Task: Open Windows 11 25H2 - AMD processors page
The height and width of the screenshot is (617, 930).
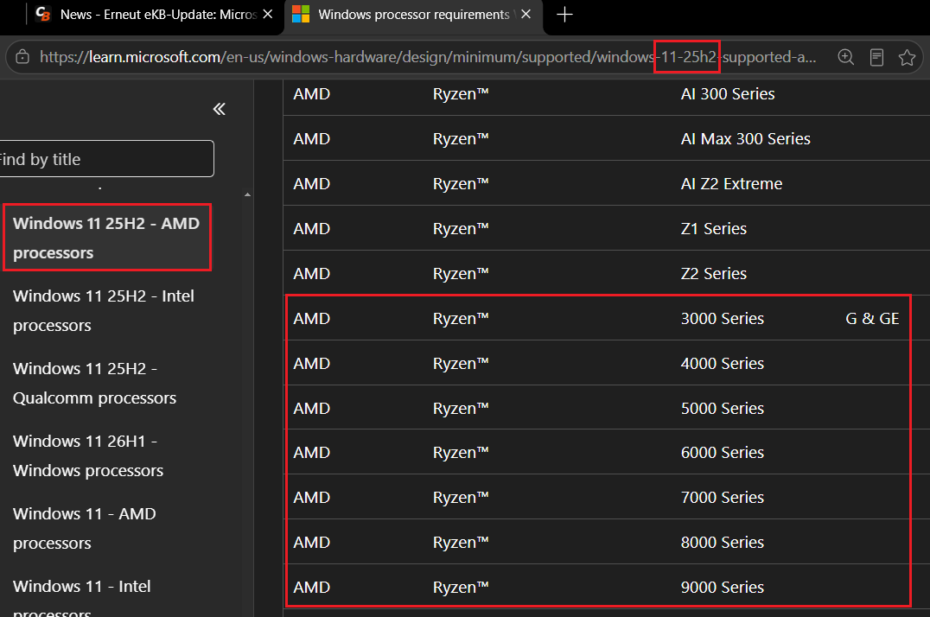Action: [x=106, y=238]
